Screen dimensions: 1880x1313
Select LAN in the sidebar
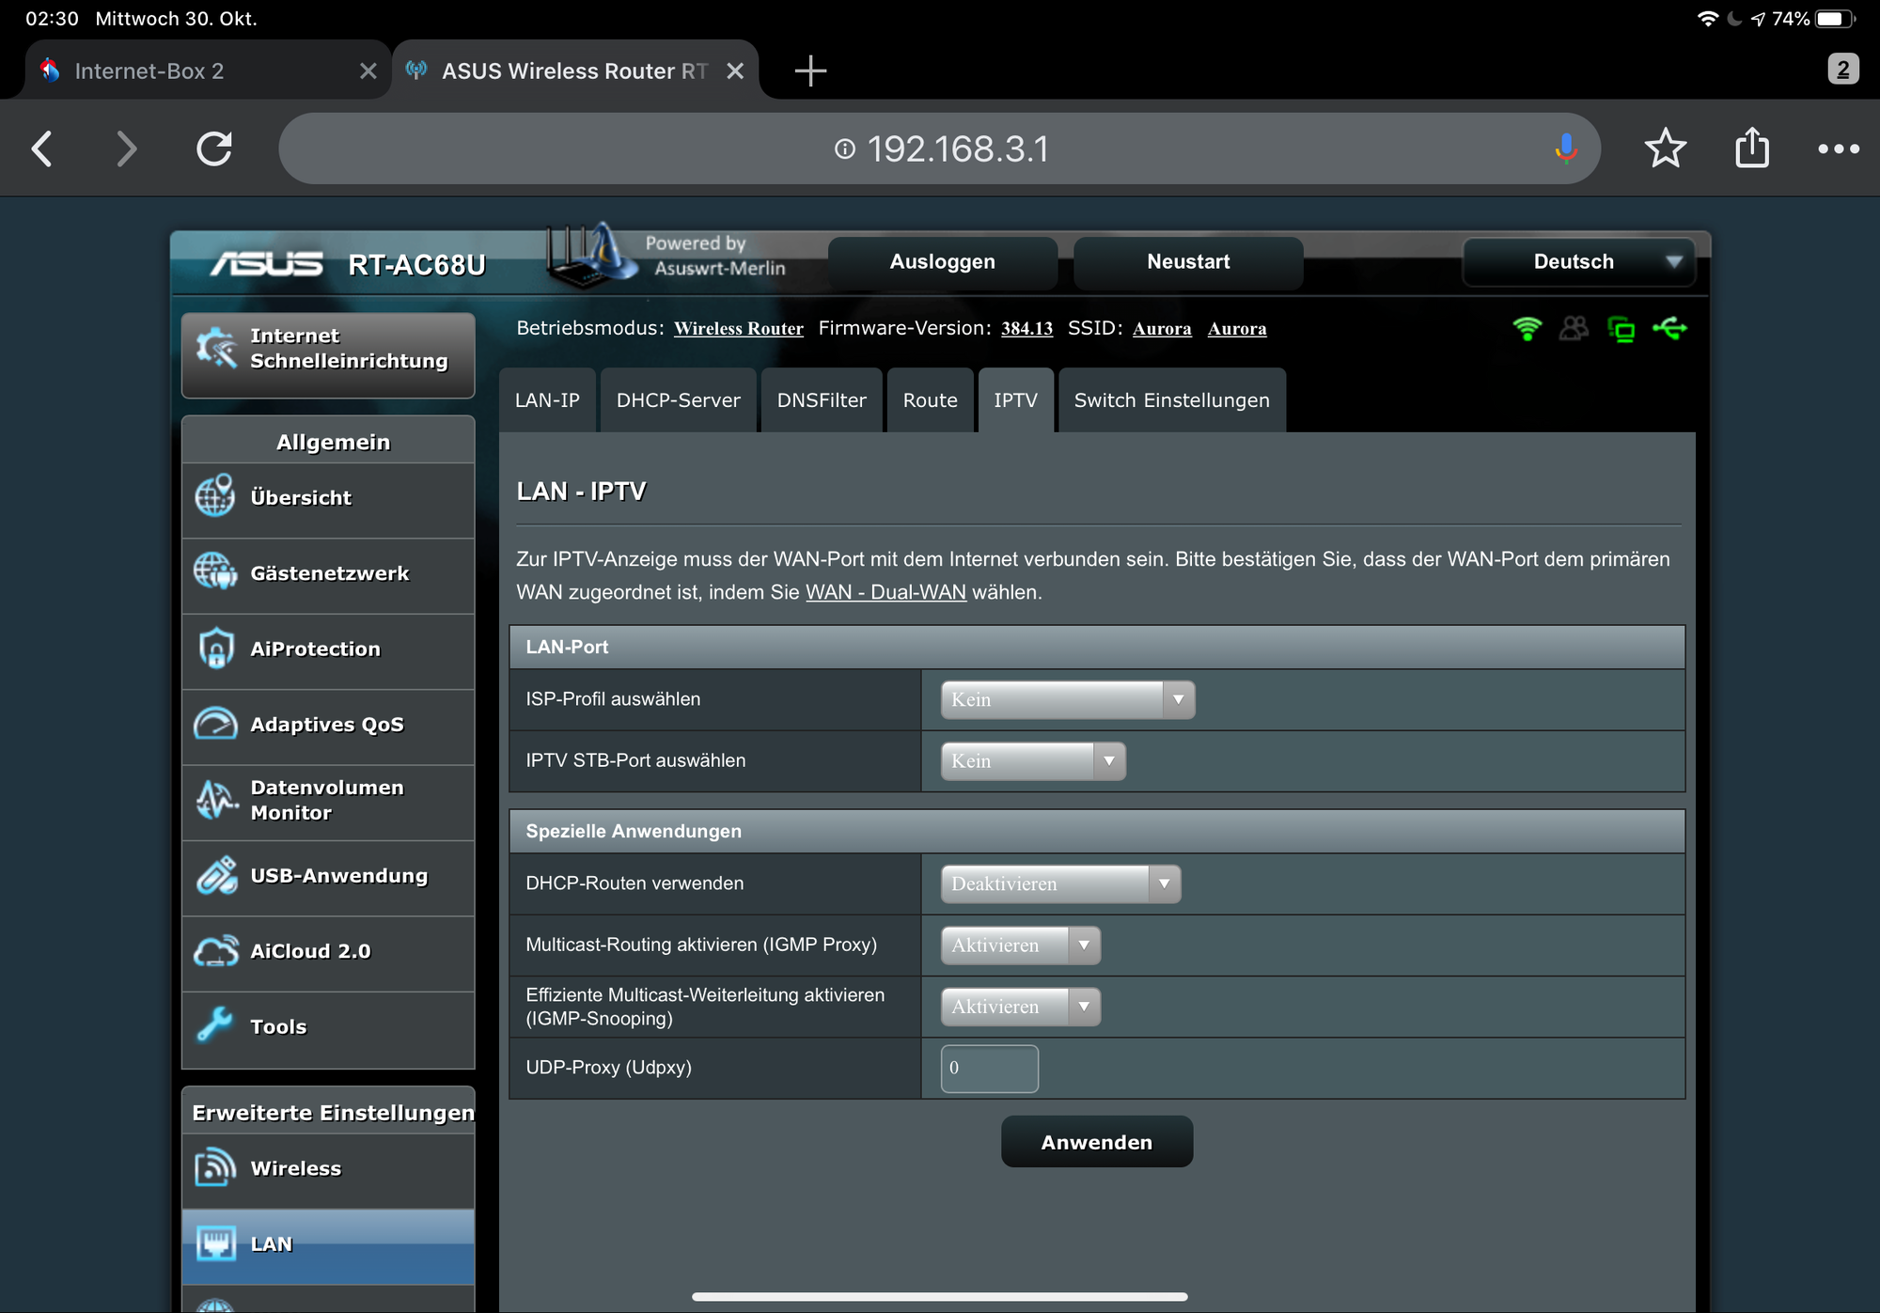tap(328, 1245)
